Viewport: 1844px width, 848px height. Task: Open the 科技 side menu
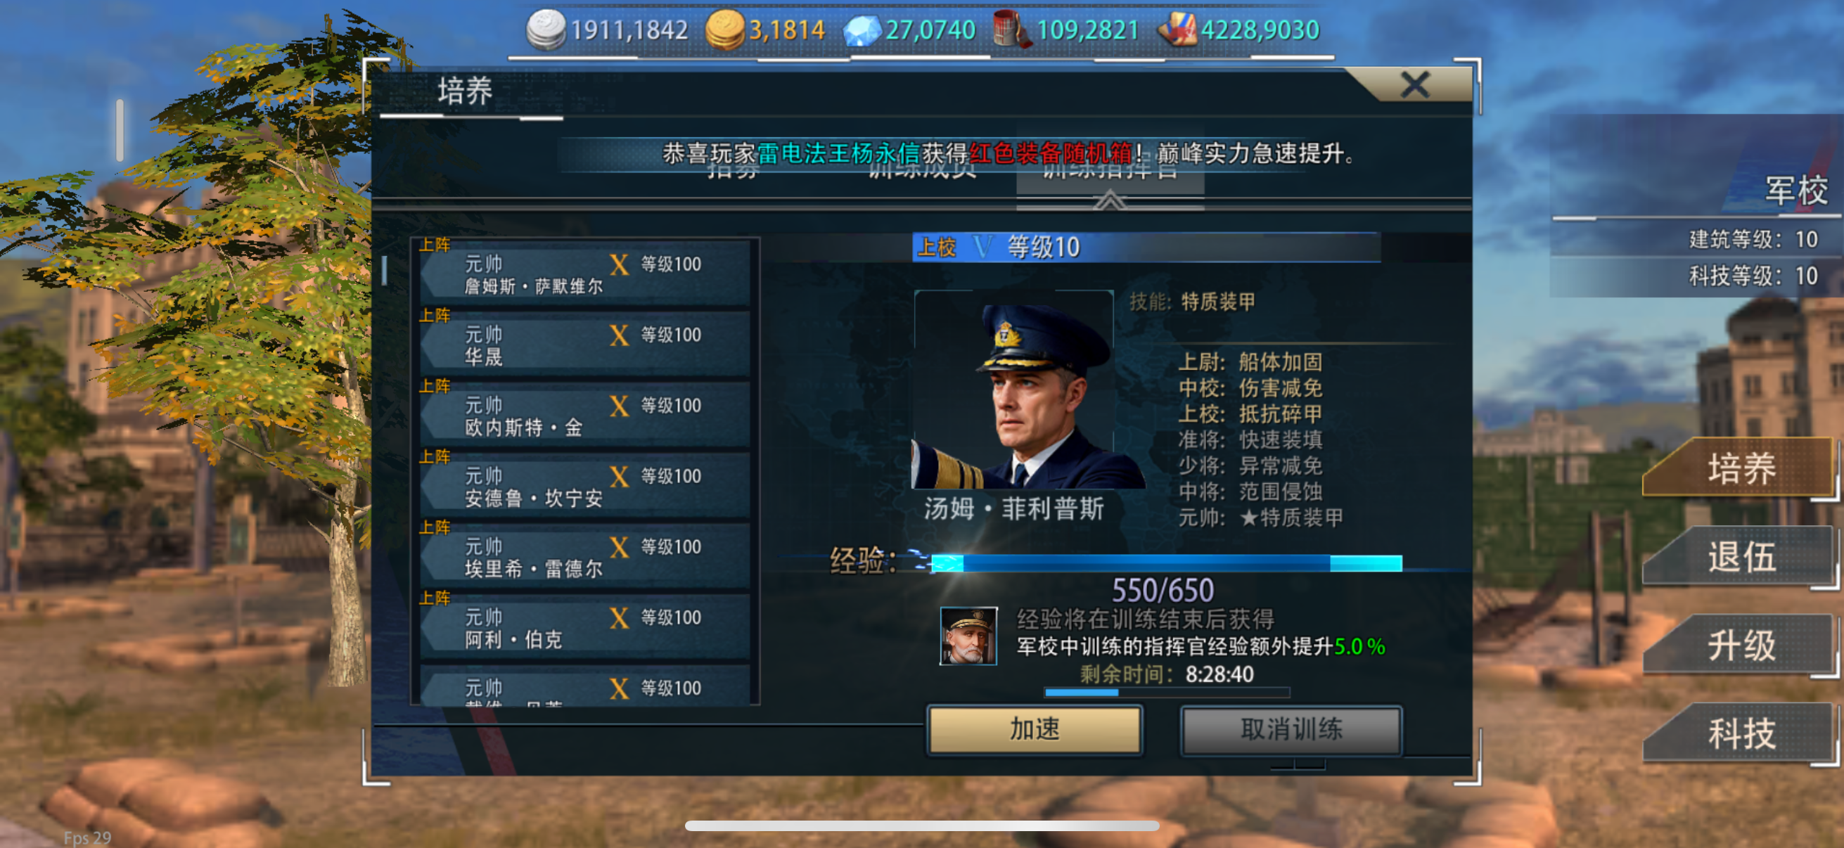[x=1740, y=733]
